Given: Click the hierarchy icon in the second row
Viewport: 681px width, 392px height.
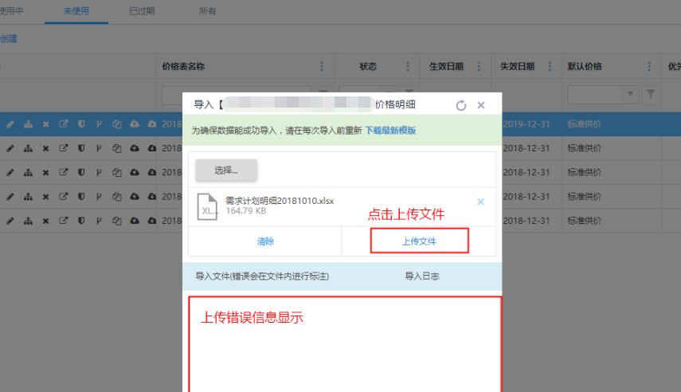Looking at the screenshot, I should pyautogui.click(x=28, y=148).
